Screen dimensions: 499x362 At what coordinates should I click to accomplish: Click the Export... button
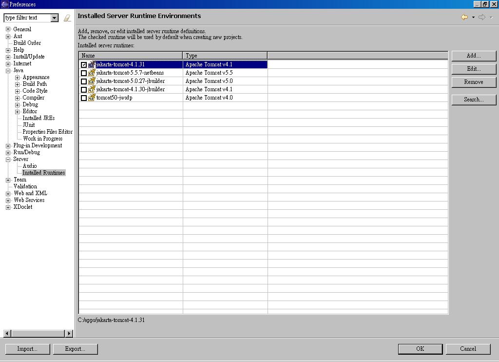pyautogui.click(x=75, y=349)
